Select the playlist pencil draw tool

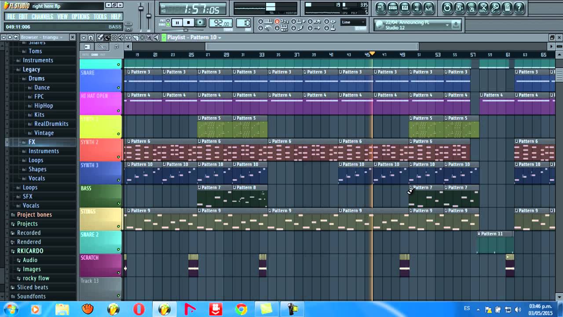[x=100, y=37]
